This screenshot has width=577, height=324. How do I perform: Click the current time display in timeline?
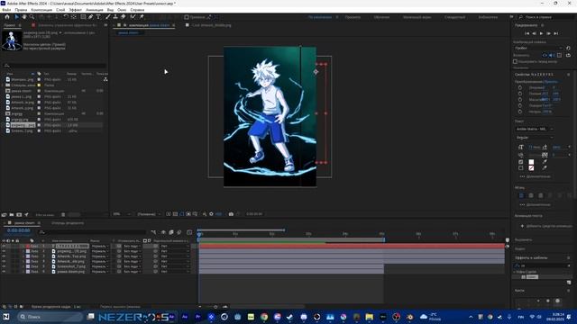pos(19,230)
